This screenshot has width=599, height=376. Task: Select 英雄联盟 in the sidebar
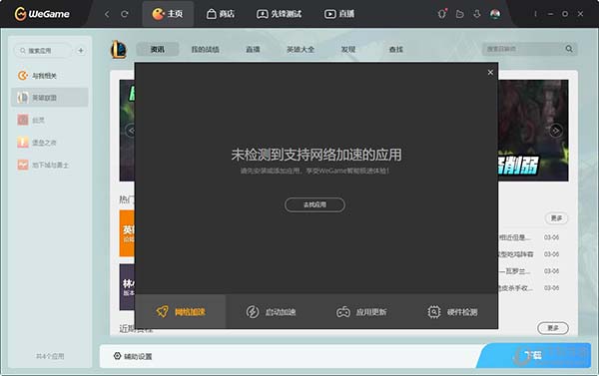tap(50, 98)
